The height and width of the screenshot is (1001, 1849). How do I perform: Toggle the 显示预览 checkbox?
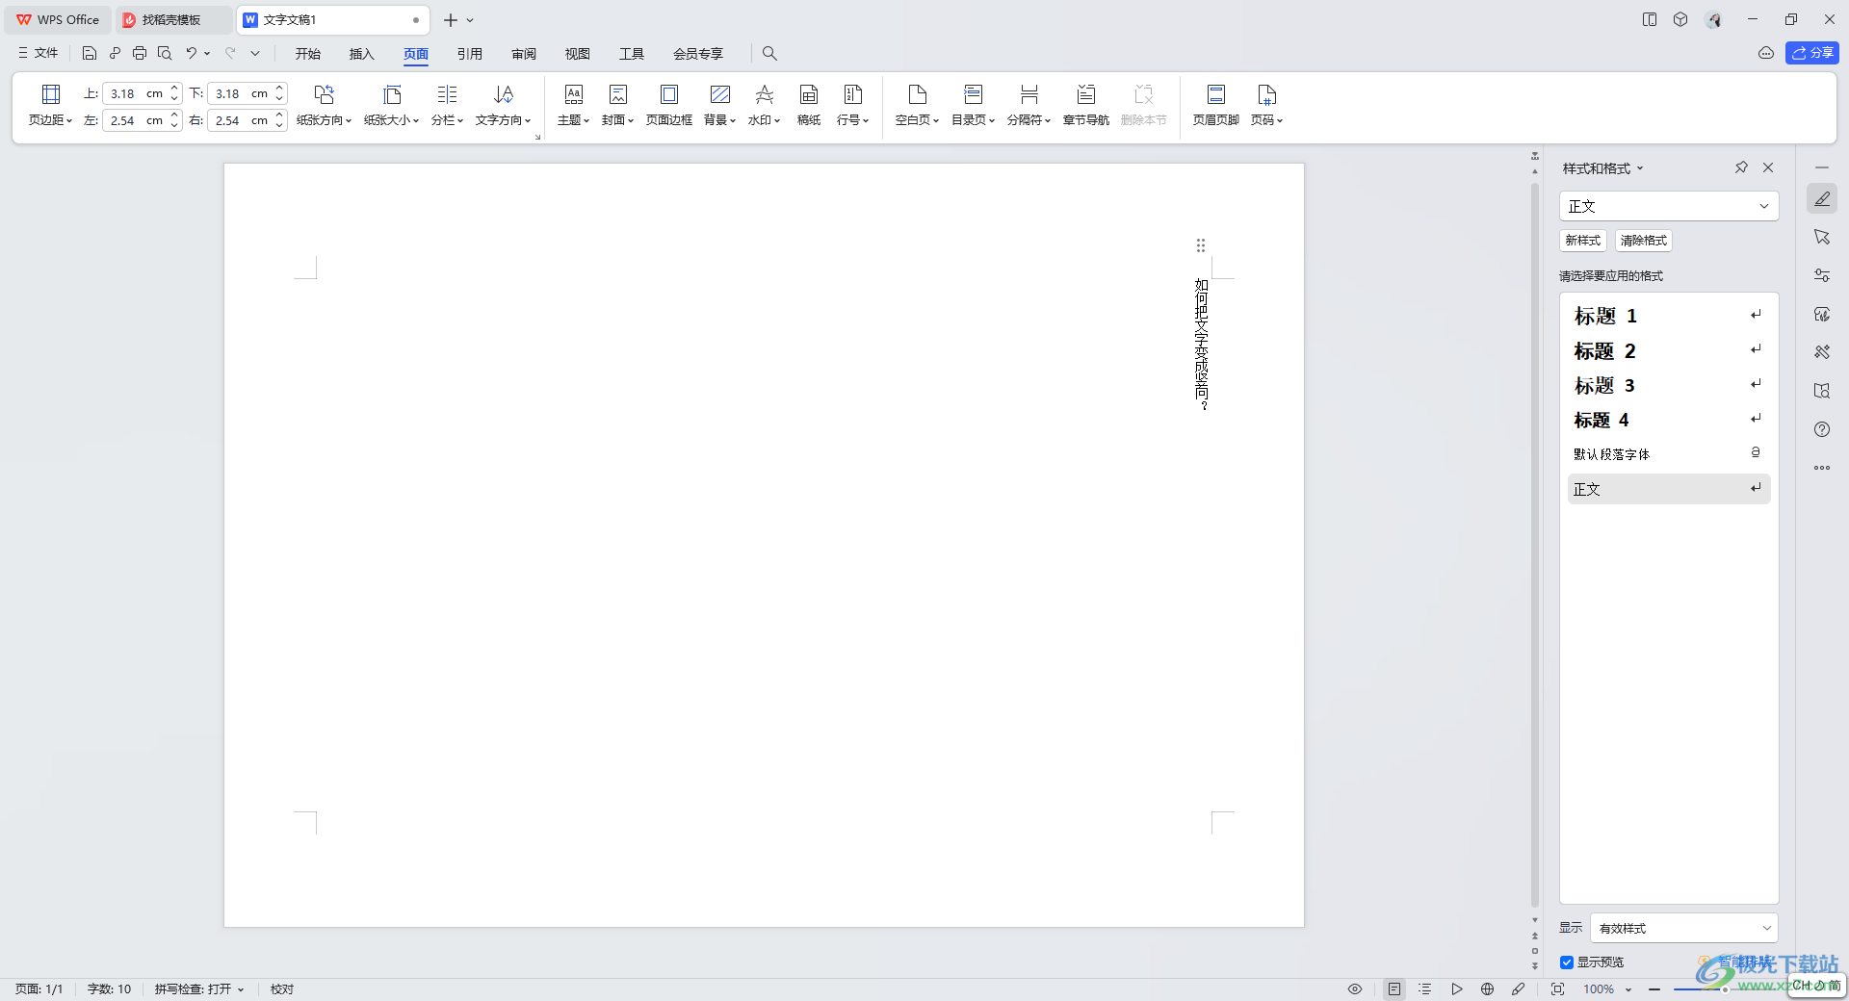click(1567, 962)
